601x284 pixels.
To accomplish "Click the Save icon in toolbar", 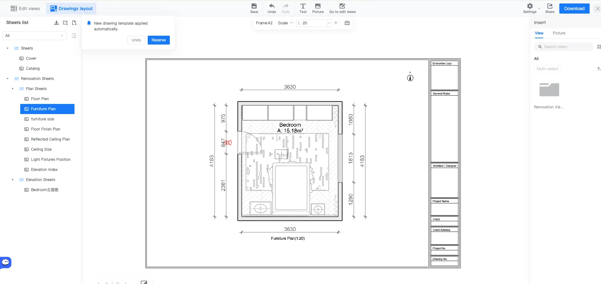I will (x=254, y=8).
